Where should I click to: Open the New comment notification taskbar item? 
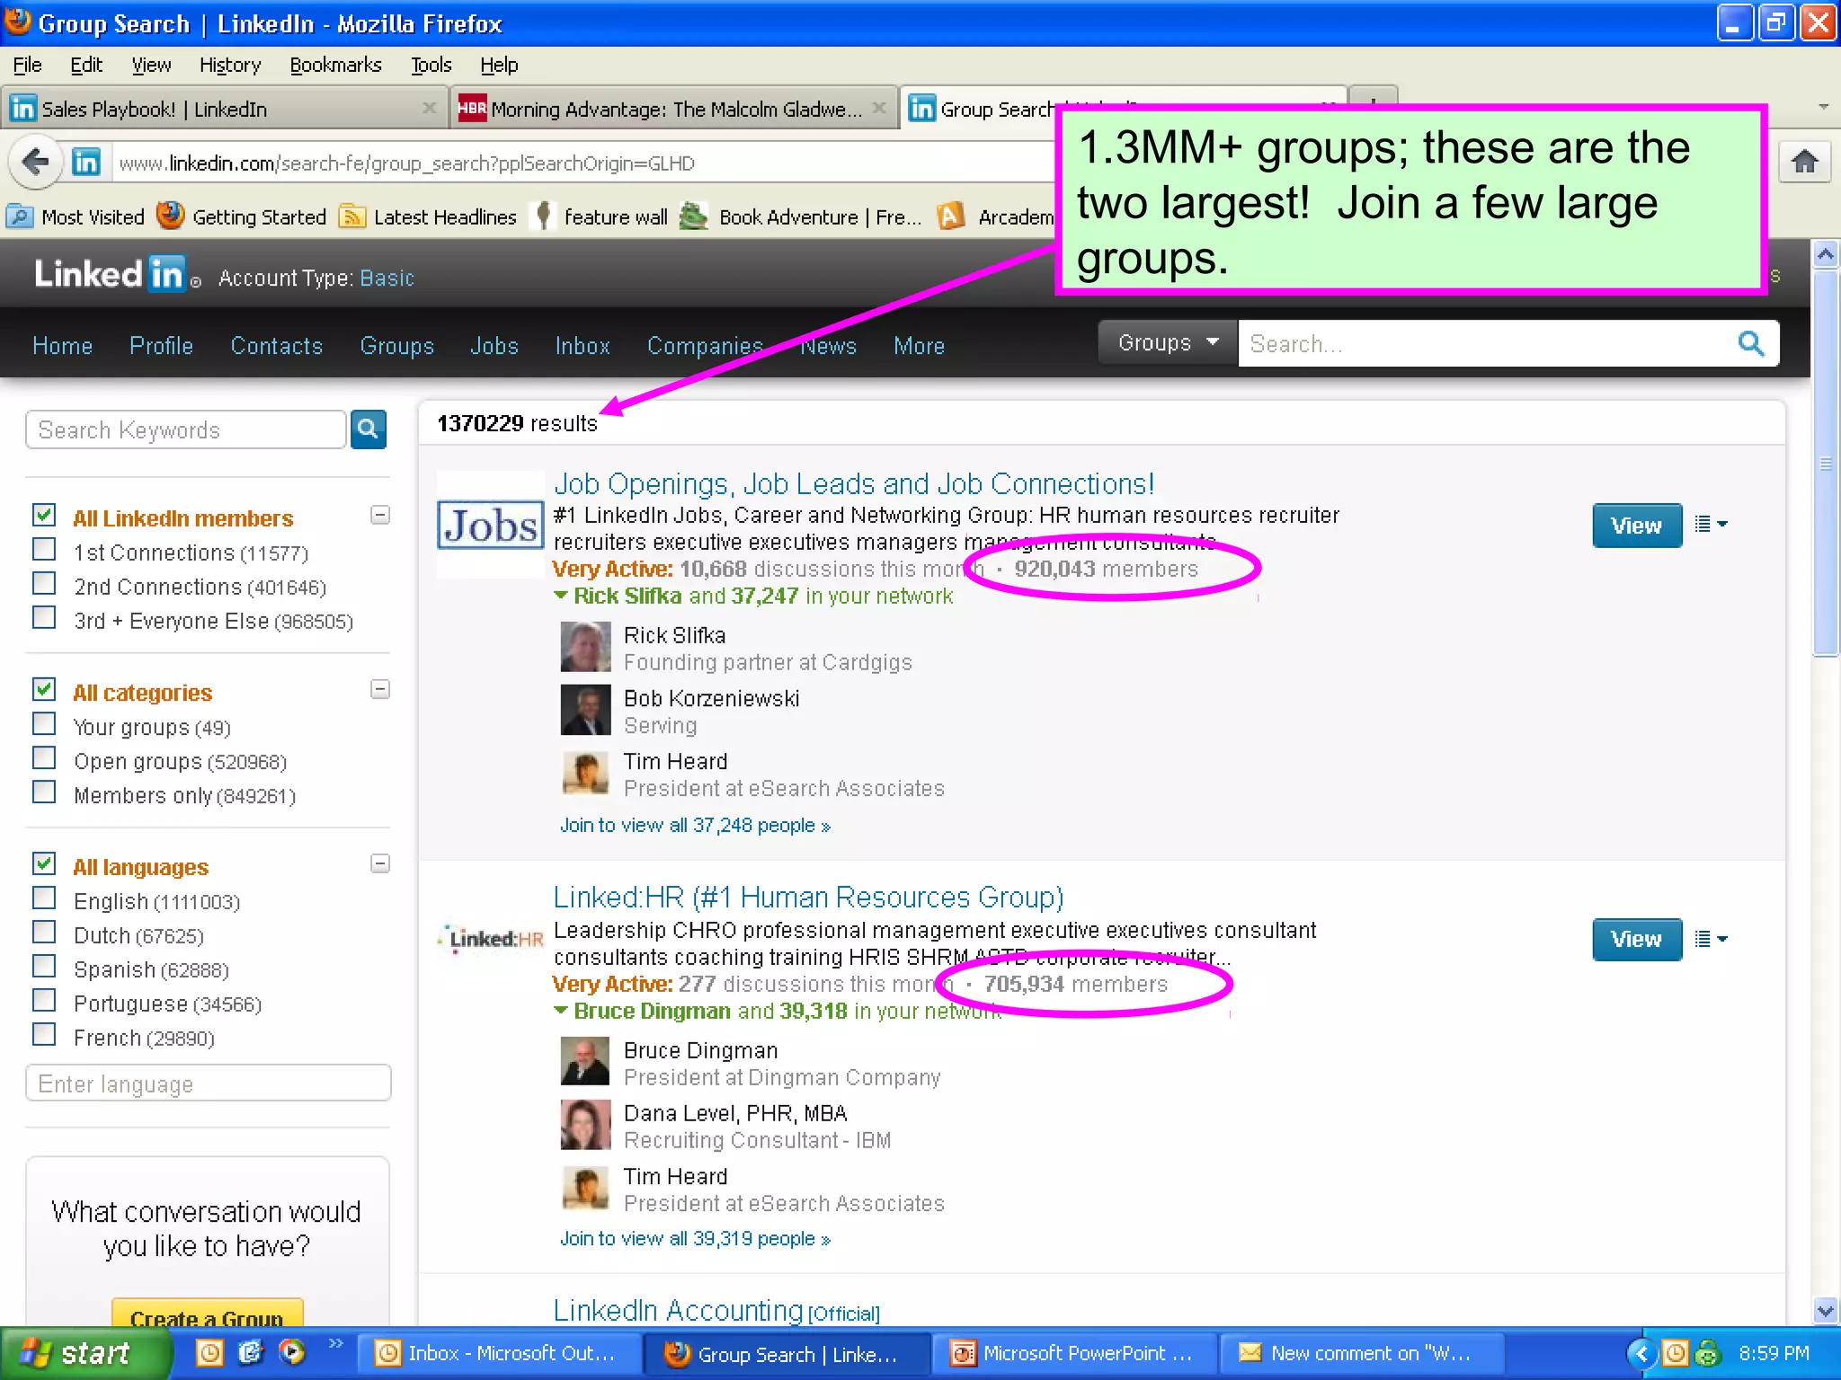[x=1361, y=1353]
